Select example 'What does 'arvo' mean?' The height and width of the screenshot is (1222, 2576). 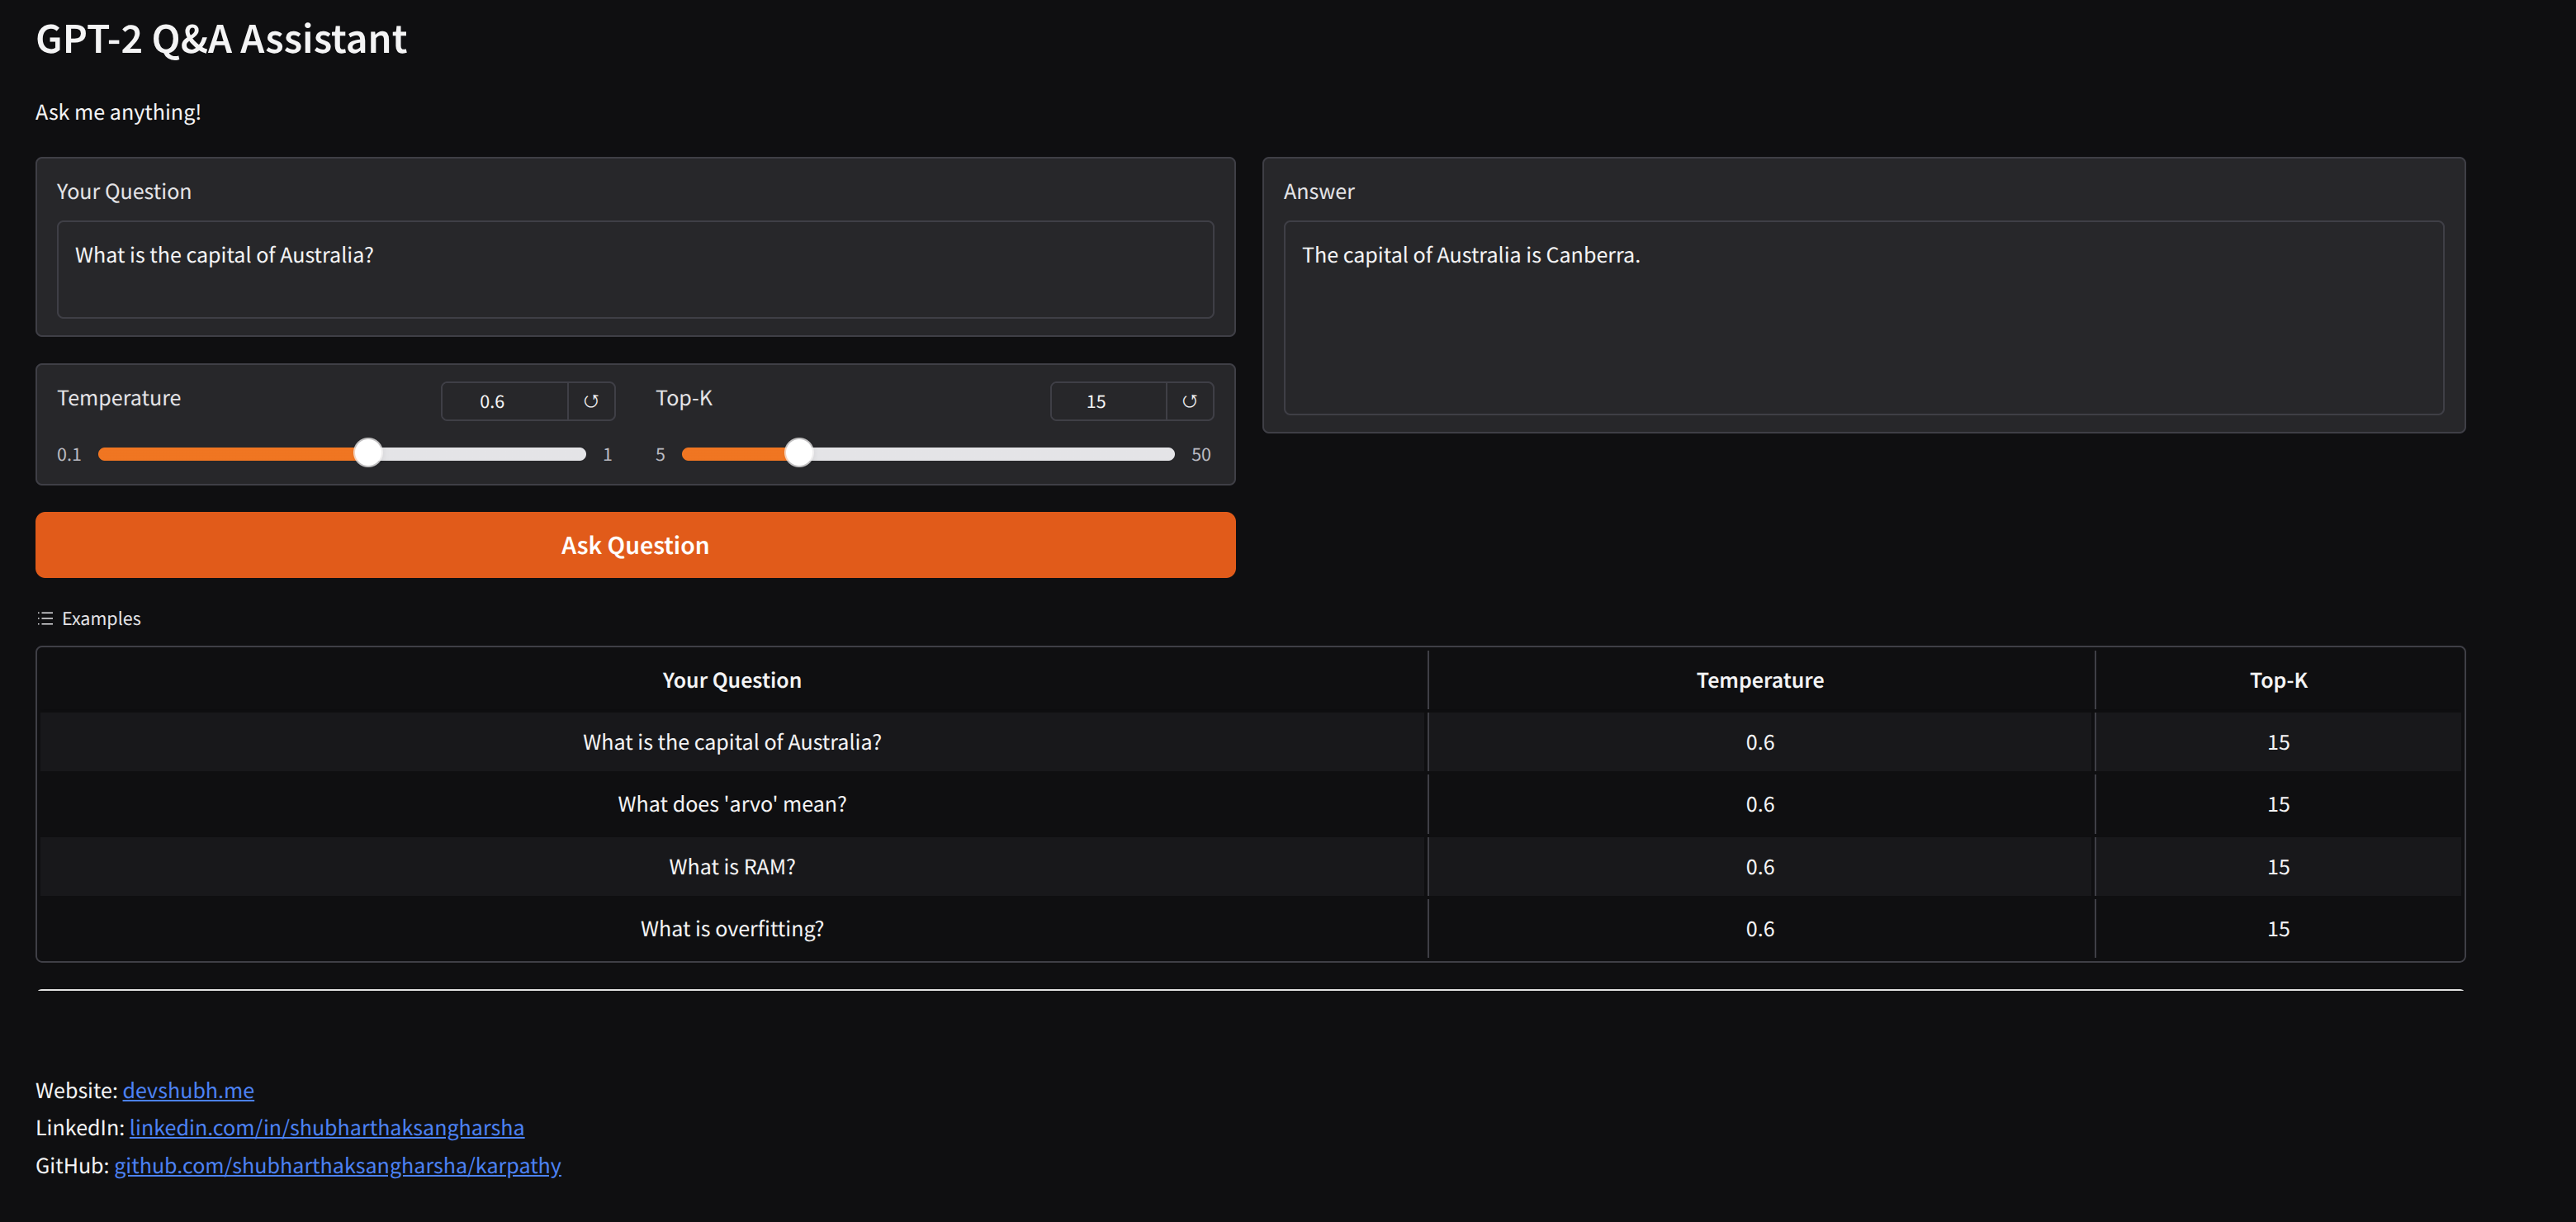click(732, 804)
